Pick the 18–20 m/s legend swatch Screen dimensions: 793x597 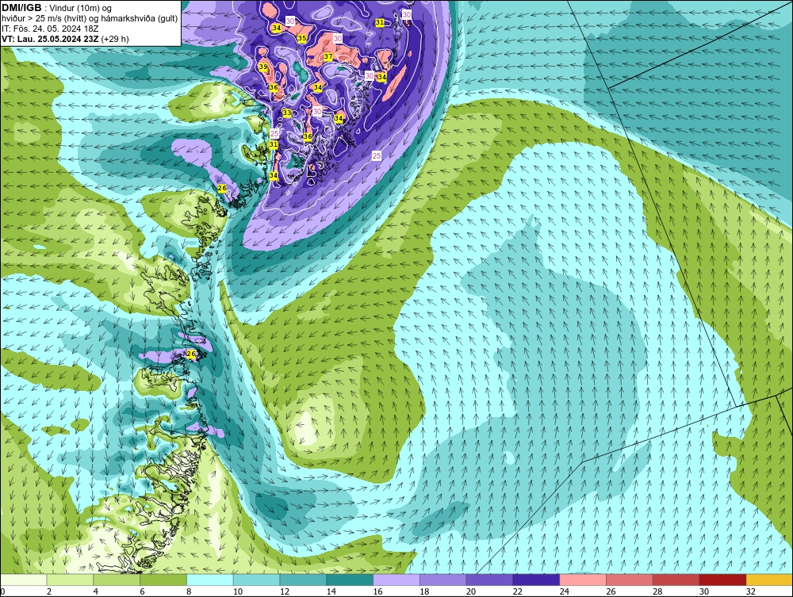click(443, 580)
